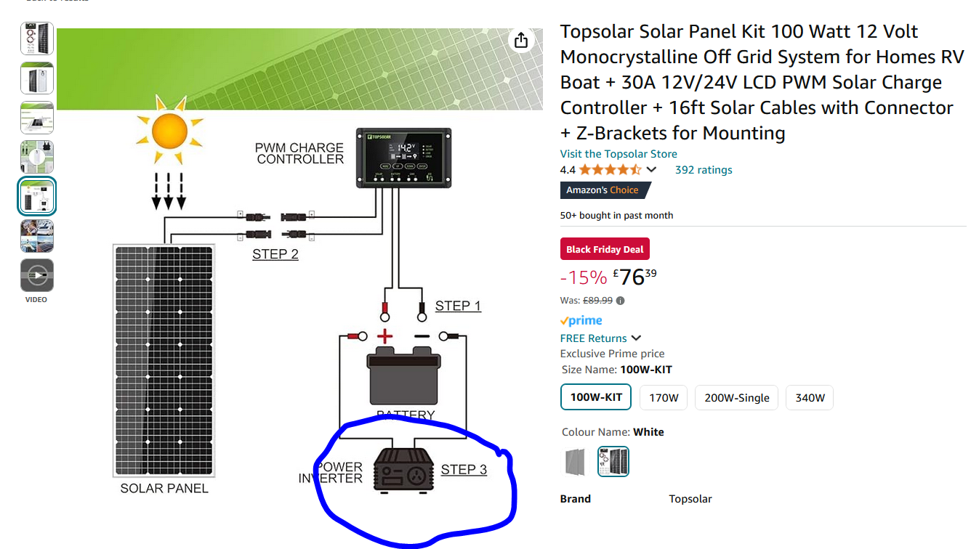
Task: Play the product video thumbnail
Action: point(36,275)
